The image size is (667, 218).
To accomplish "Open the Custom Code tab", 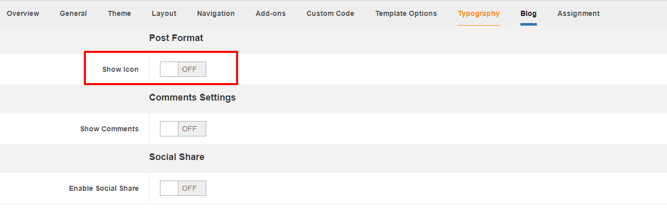I will click(330, 13).
